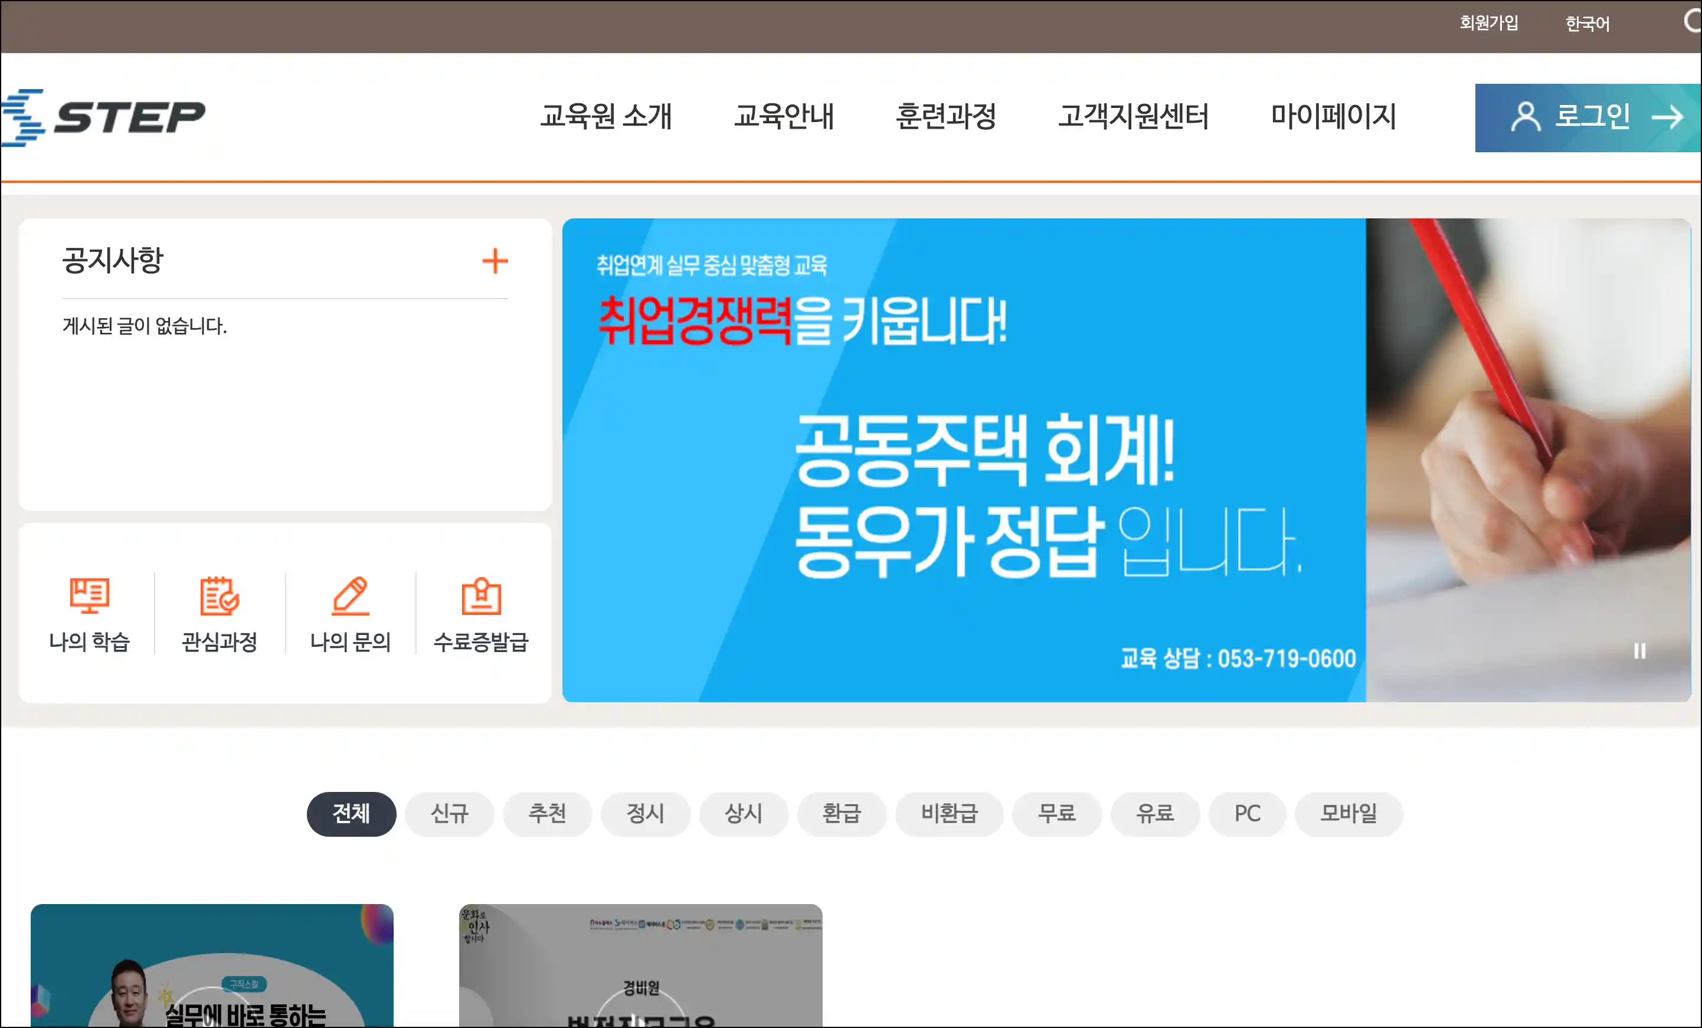1702x1028 pixels.
Task: Select the 추천 filter tab
Action: pos(547,814)
